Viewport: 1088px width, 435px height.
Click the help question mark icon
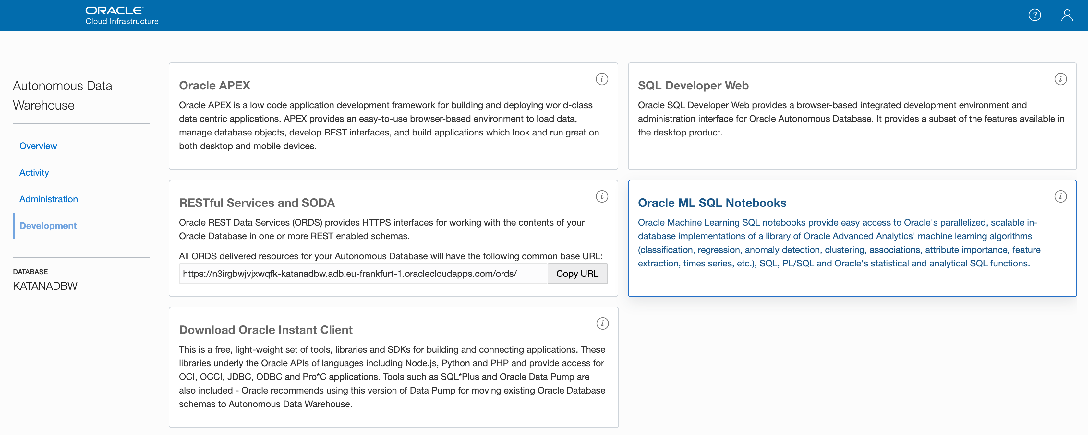1034,15
